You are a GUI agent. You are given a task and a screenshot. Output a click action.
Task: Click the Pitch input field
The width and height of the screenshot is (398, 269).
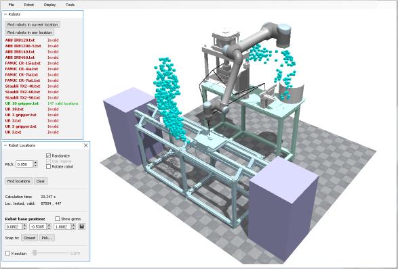coord(24,164)
